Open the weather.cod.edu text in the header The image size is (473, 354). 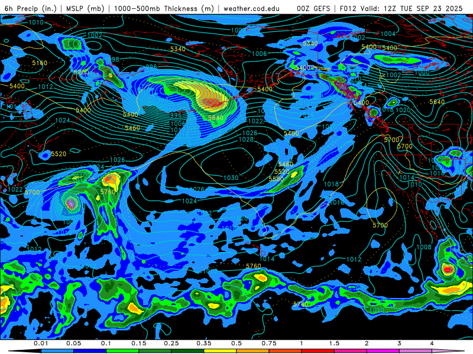251,8
